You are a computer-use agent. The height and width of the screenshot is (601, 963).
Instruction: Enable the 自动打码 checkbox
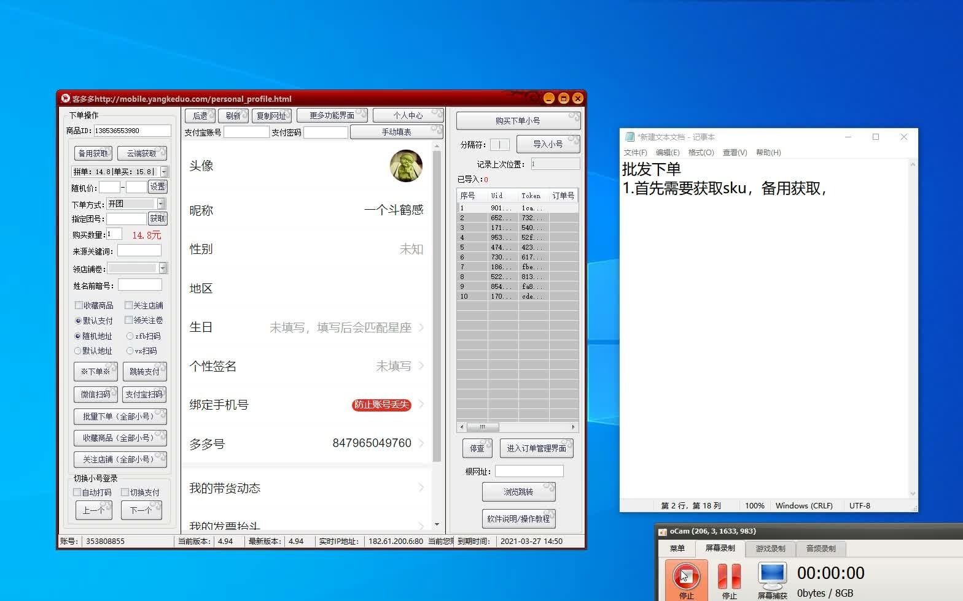click(77, 492)
